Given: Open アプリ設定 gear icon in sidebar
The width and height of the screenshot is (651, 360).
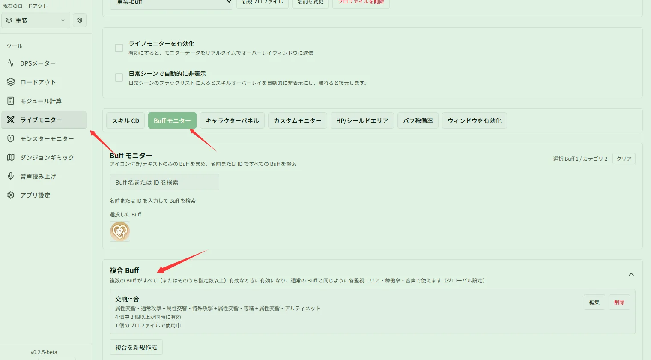Looking at the screenshot, I should coord(11,195).
